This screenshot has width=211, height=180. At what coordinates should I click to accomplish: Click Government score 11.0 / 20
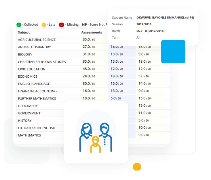click(x=145, y=113)
